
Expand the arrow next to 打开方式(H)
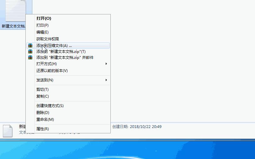(x=106, y=64)
